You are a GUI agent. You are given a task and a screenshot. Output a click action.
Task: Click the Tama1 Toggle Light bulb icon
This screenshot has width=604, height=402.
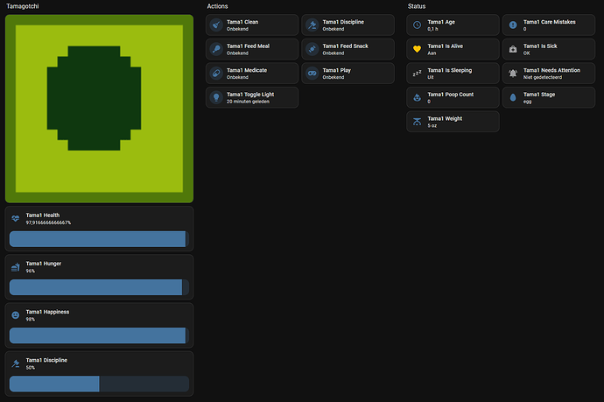216,97
